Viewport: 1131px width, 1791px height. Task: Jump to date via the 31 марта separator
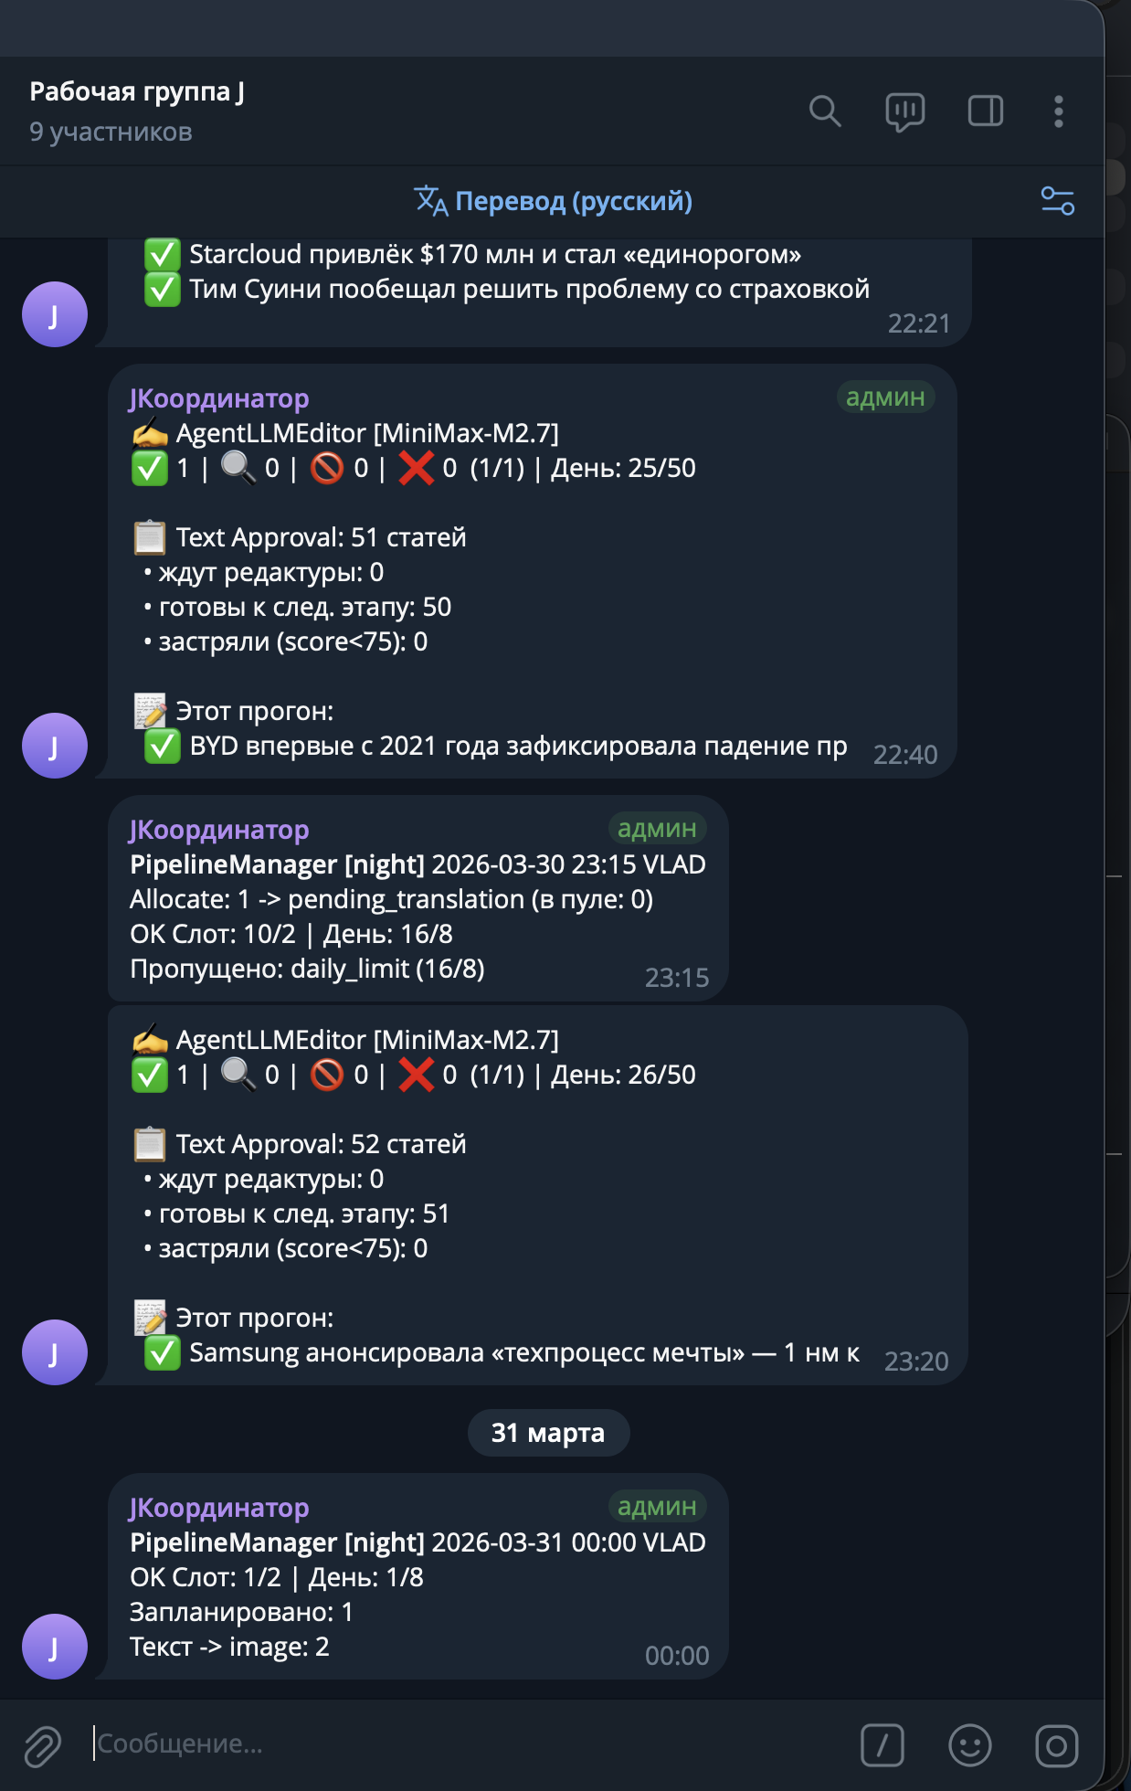click(548, 1433)
